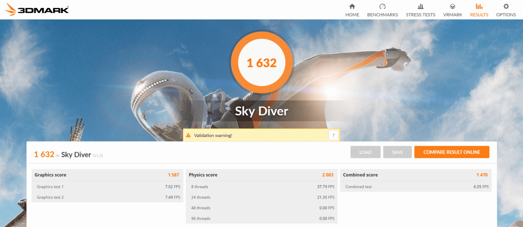Click the Results chart icon
The height and width of the screenshot is (227, 523).
pyautogui.click(x=479, y=6)
